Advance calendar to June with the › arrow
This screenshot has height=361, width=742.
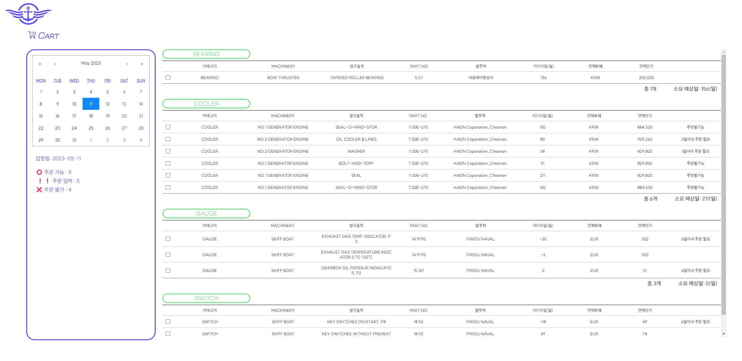[127, 63]
